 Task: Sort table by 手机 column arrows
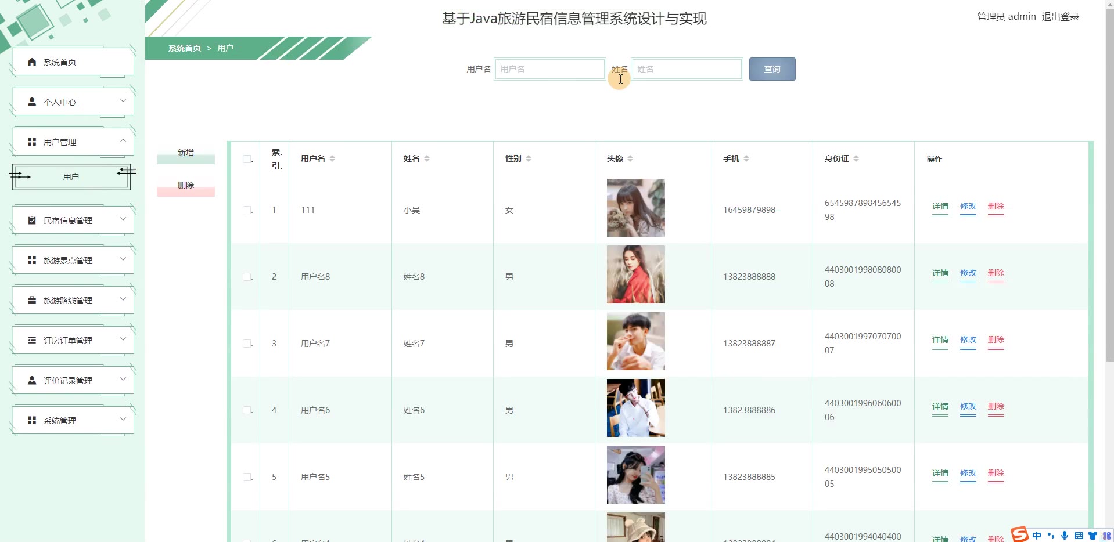tap(746, 158)
